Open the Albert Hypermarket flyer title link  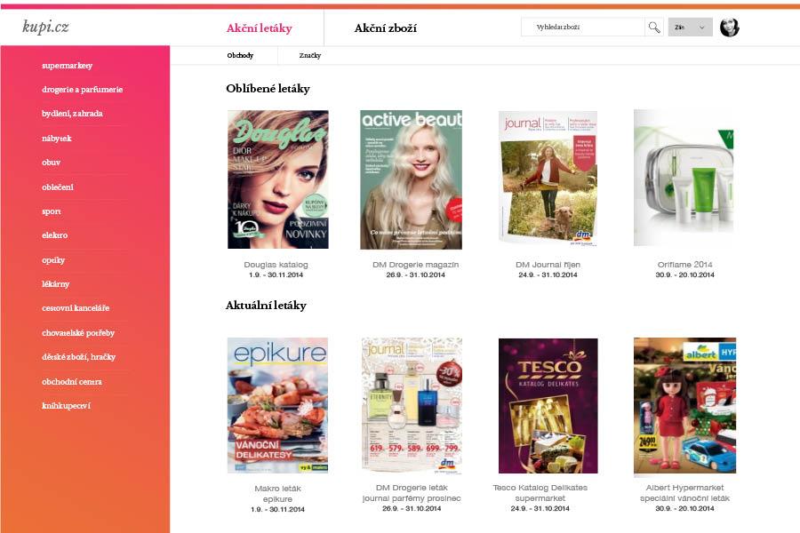[684, 493]
